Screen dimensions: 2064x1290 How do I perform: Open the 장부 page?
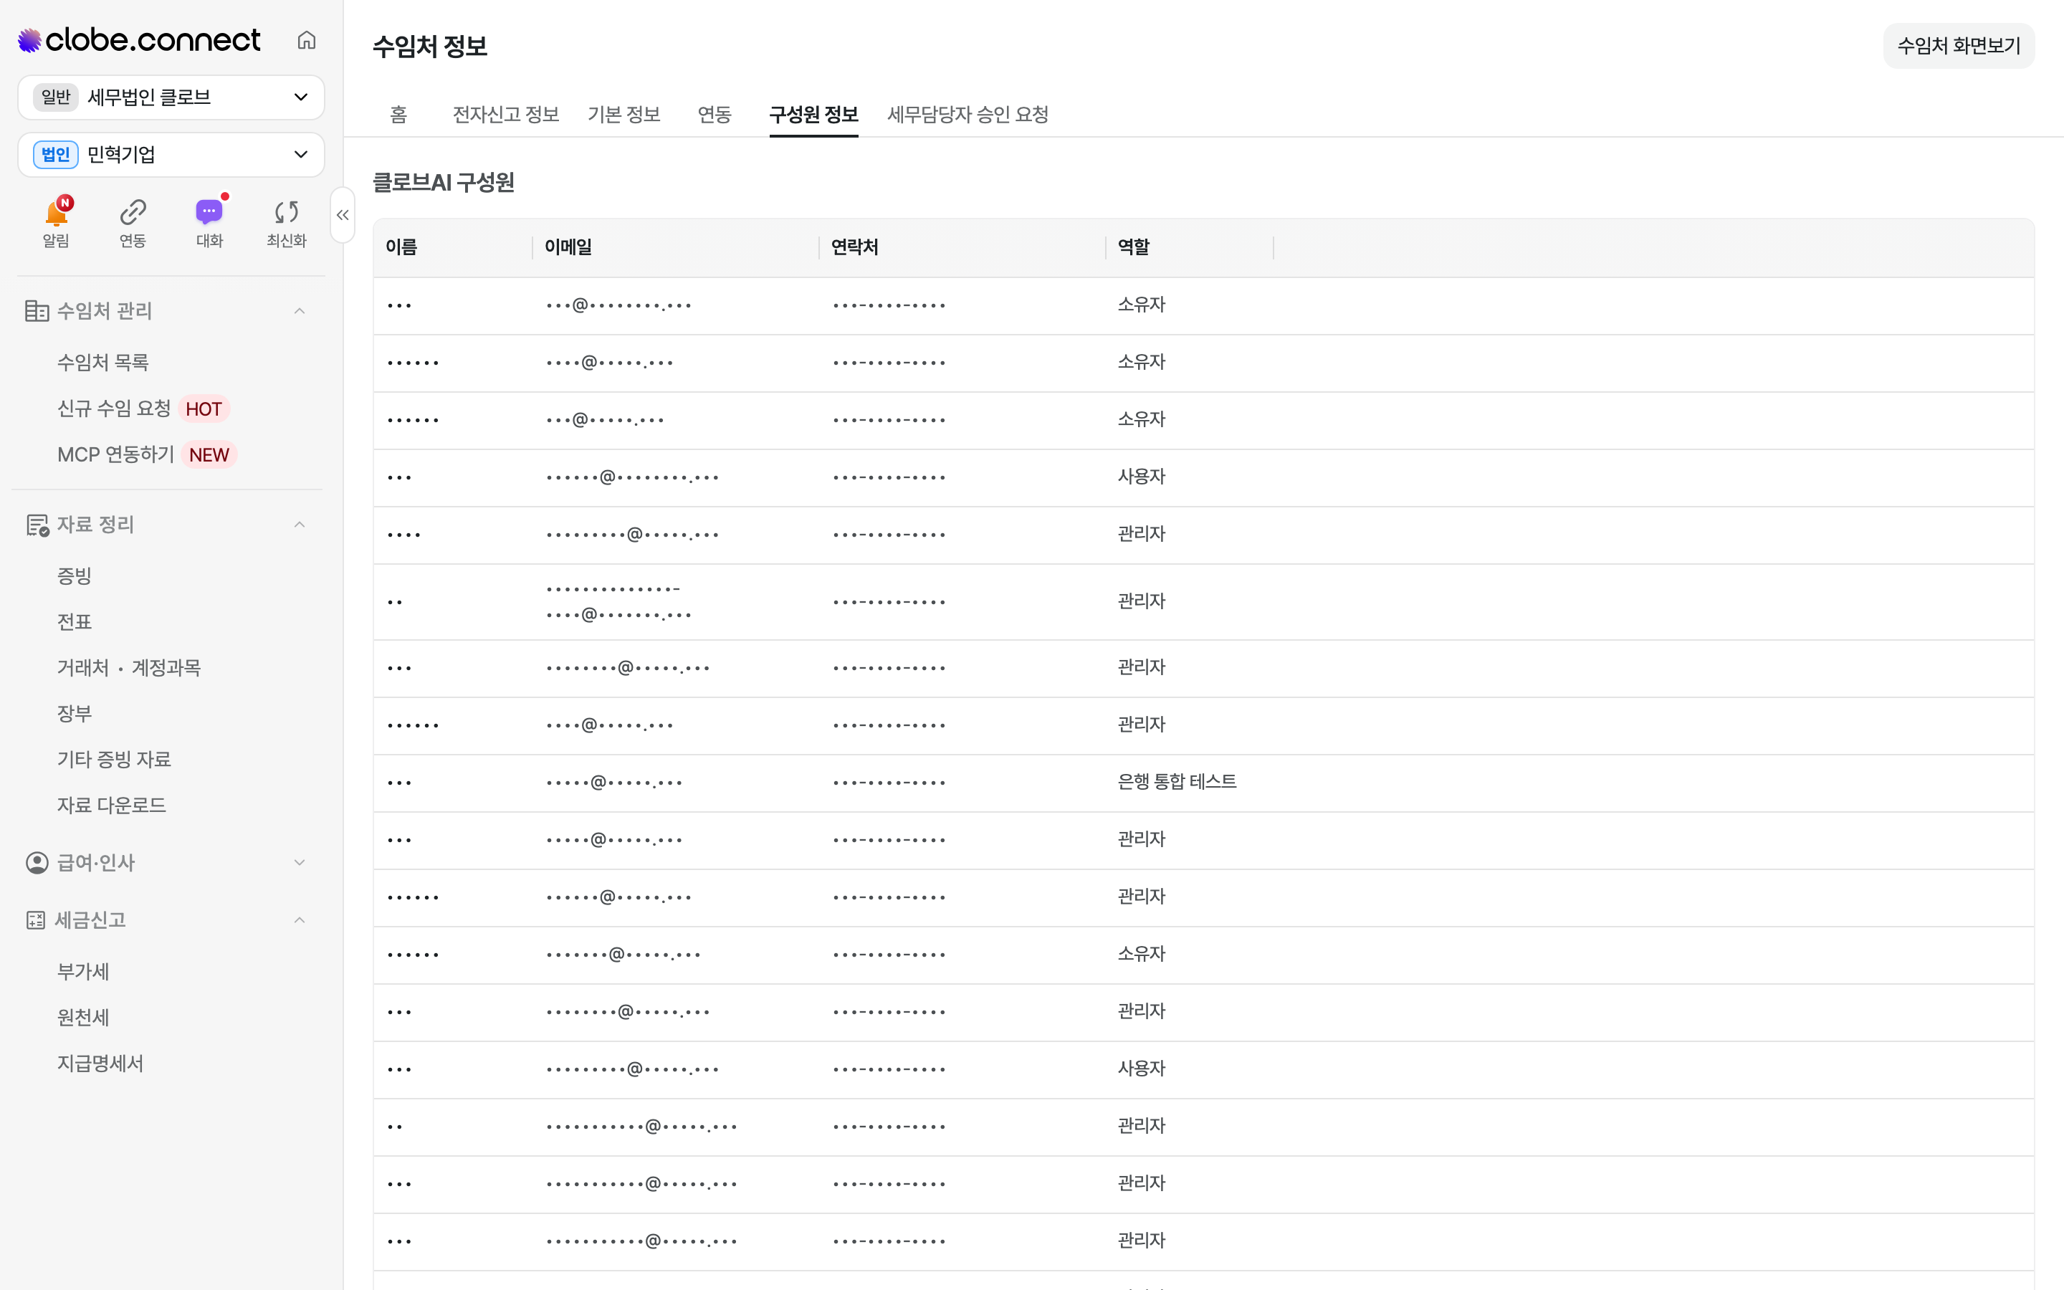pos(75,713)
